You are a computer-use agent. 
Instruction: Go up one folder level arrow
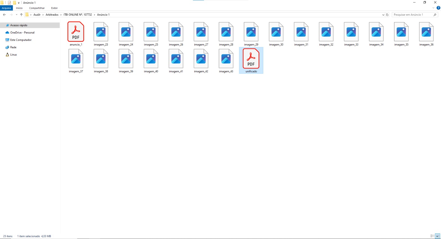tap(21, 15)
